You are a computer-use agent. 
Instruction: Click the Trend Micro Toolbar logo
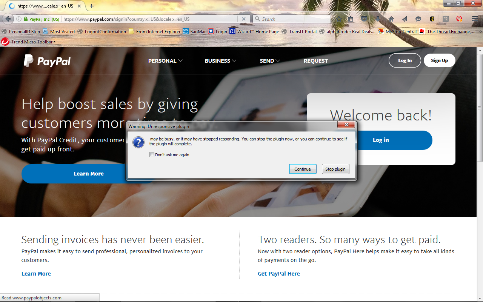[5, 42]
